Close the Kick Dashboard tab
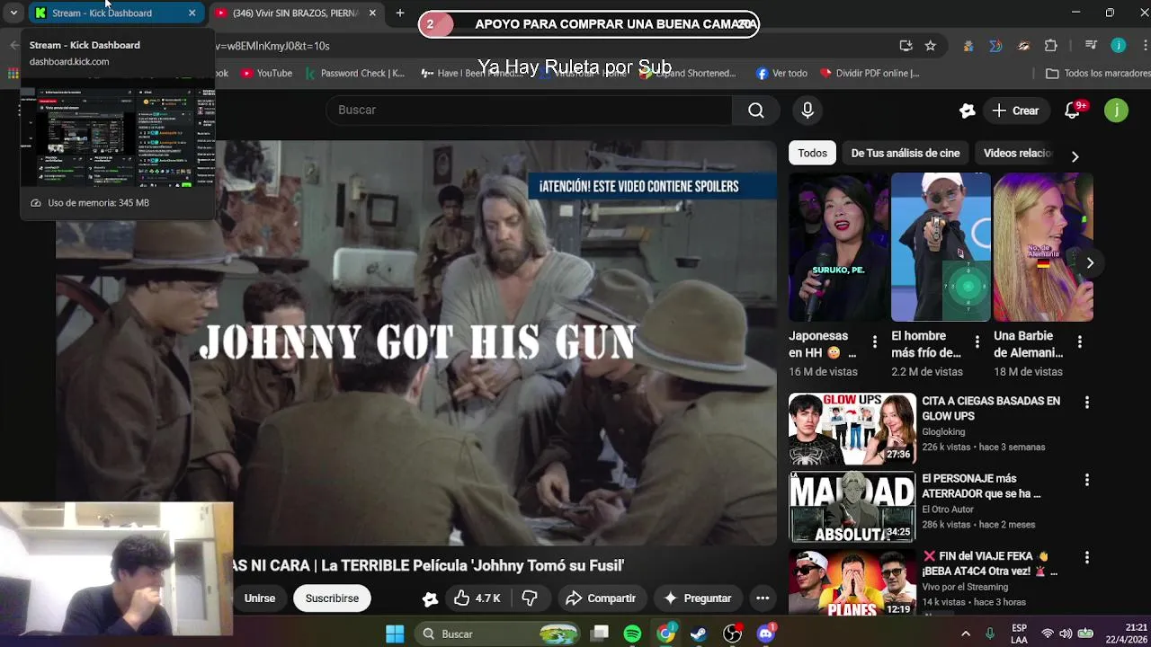The height and width of the screenshot is (647, 1151). tap(192, 13)
